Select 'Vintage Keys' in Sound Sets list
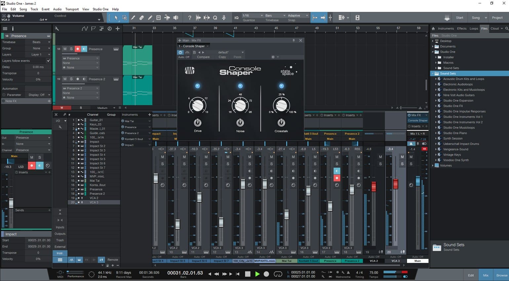This screenshot has width=509, height=281. pos(452,154)
